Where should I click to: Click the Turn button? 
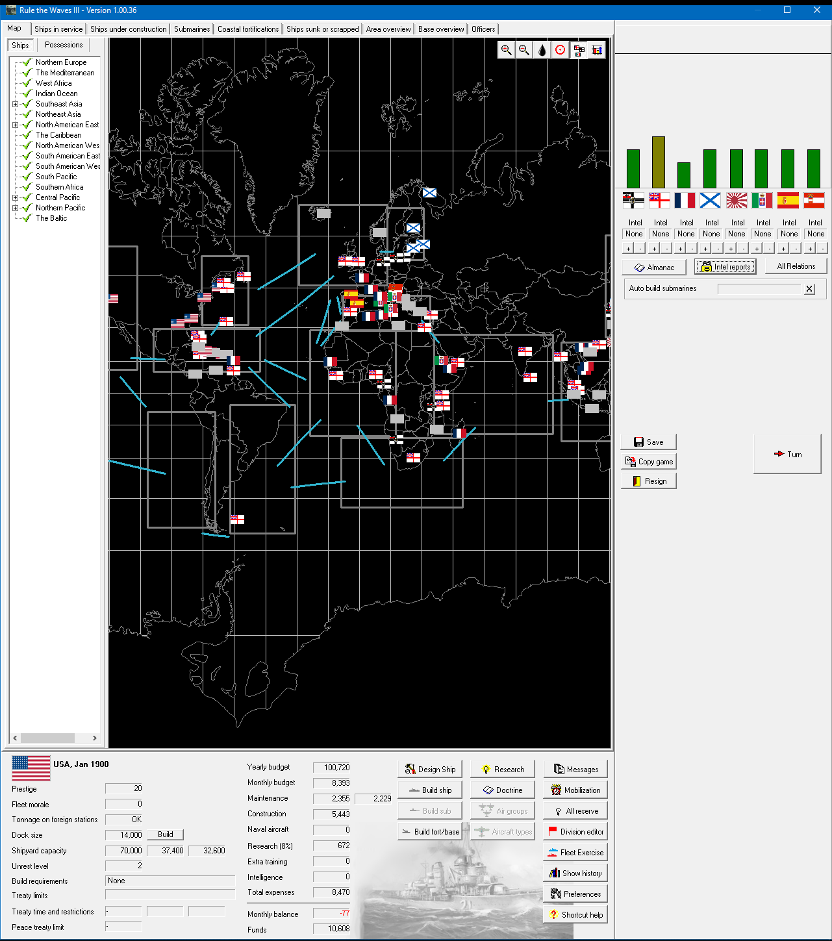(x=787, y=454)
